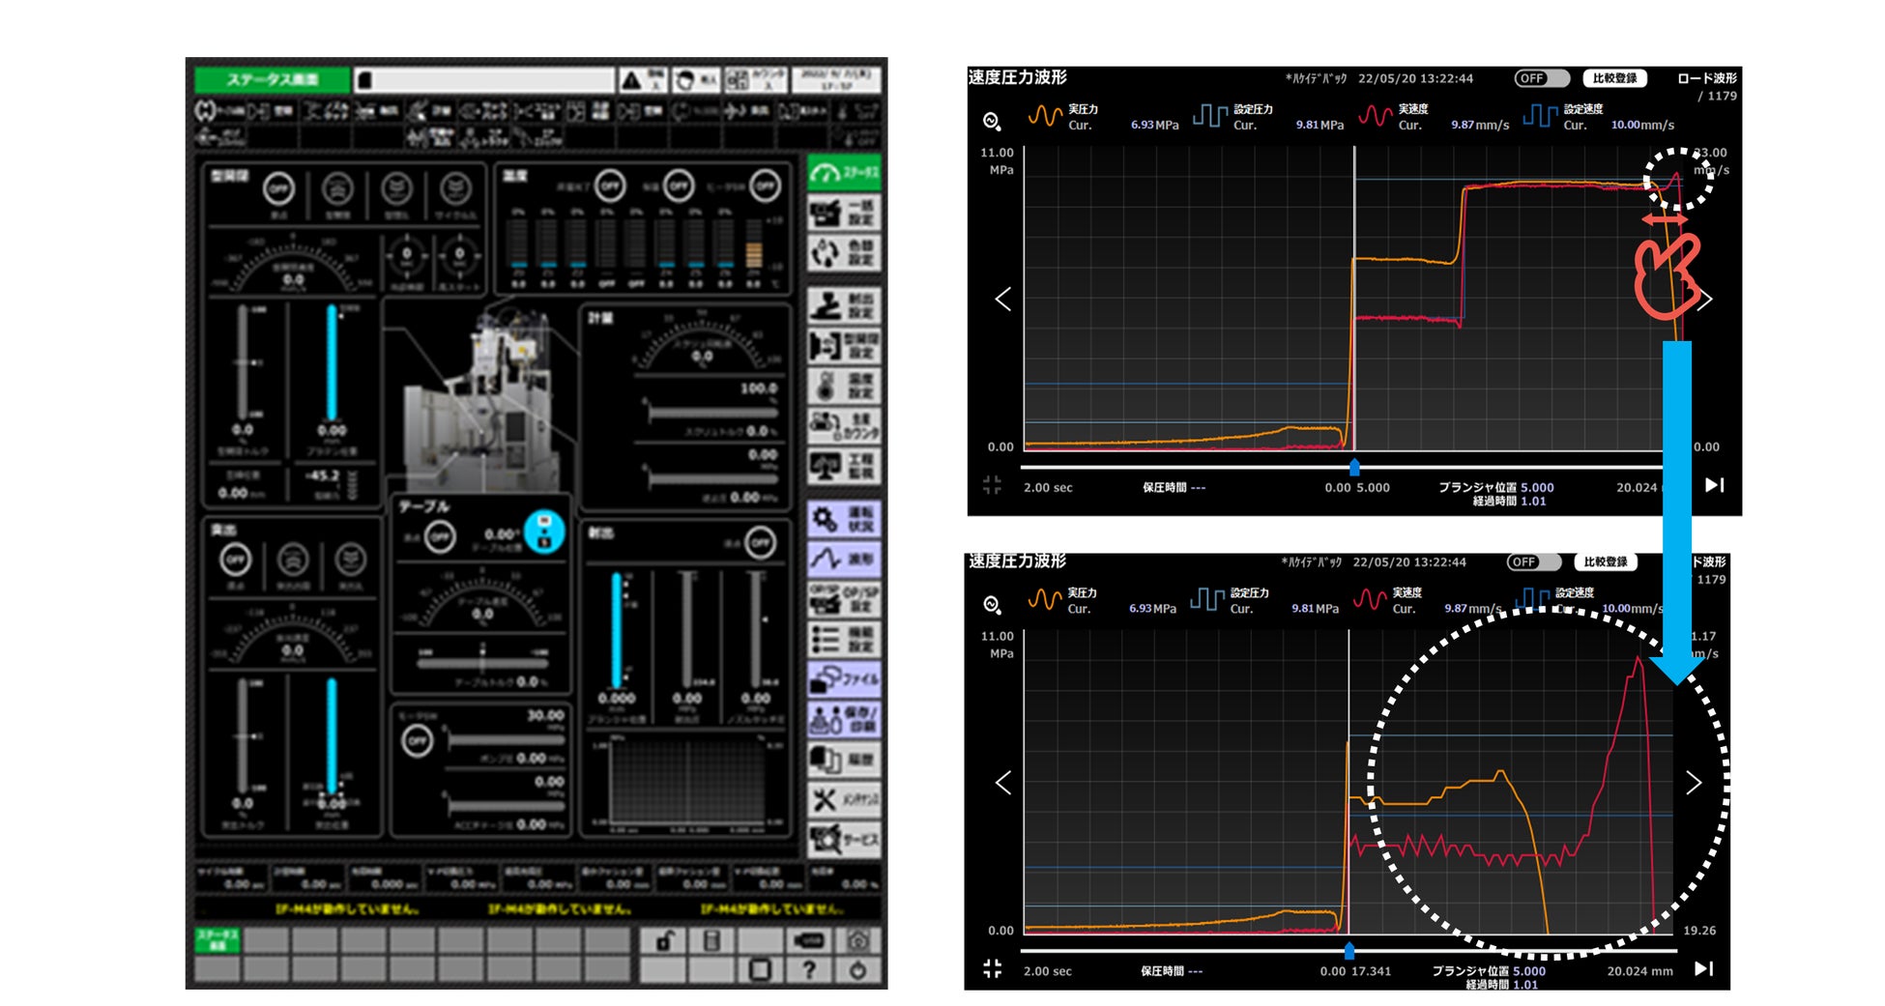1885x1006 pixels.
Task: Select the green status tab at bottom left
Action: point(217,940)
